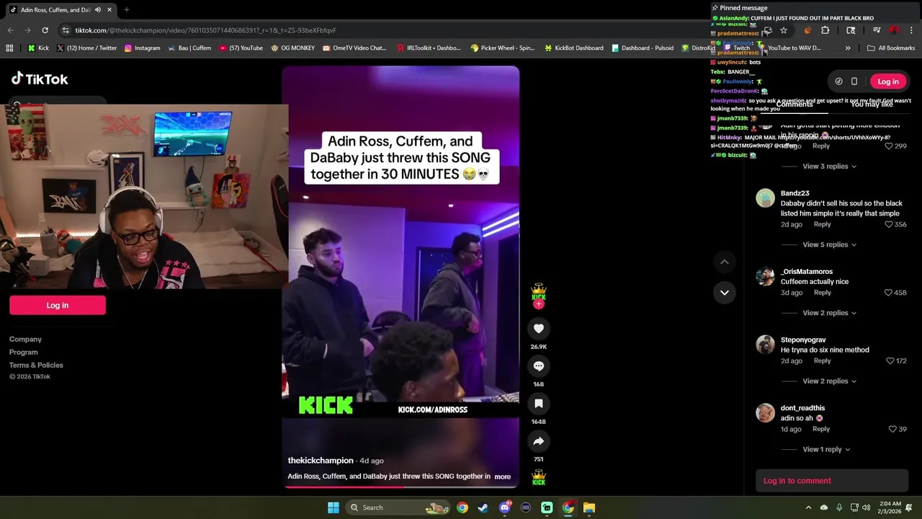The height and width of the screenshot is (519, 922).
Task: Mute the tab using the speaker icon
Action: click(x=97, y=10)
